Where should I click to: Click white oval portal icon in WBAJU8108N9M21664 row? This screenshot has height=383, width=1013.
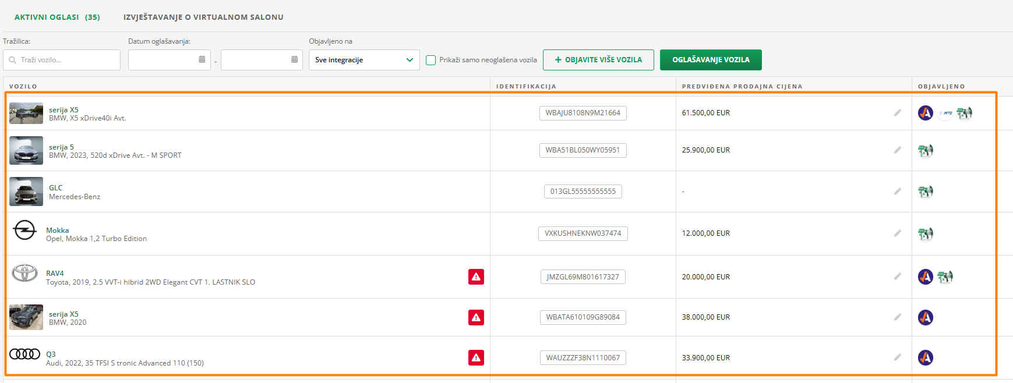(x=945, y=113)
